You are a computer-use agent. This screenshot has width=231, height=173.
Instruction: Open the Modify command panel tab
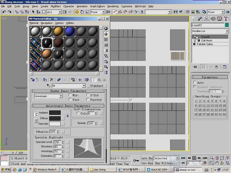(200, 19)
